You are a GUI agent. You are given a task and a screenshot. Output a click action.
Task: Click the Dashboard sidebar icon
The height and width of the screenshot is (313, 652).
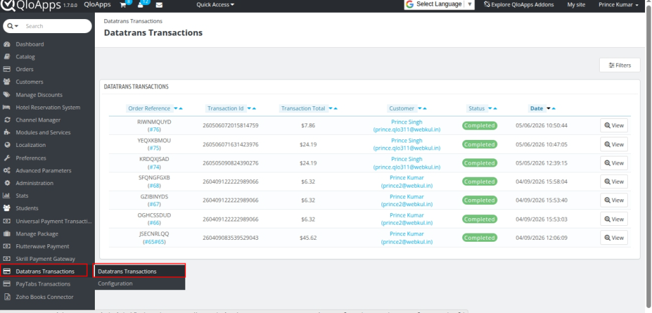(6, 44)
